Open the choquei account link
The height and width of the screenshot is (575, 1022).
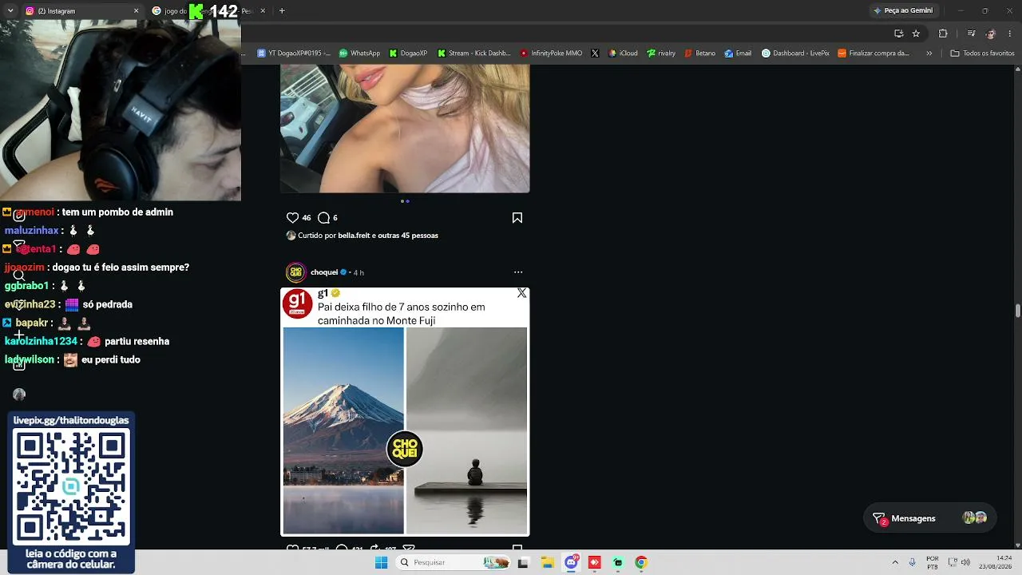[324, 272]
